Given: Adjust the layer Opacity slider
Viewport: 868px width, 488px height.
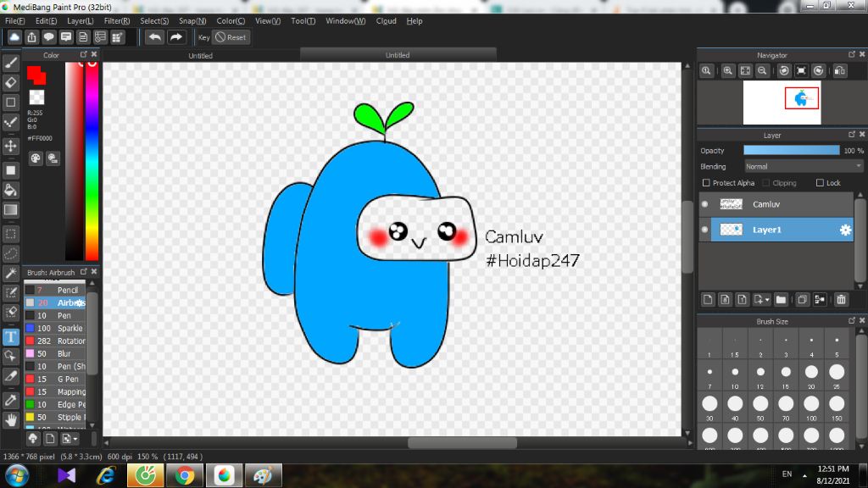Looking at the screenshot, I should pyautogui.click(x=791, y=151).
